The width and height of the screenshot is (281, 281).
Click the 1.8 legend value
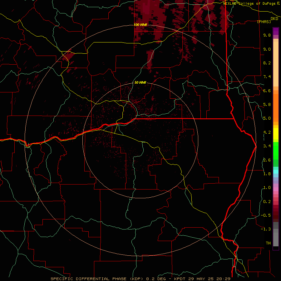click(267, 174)
